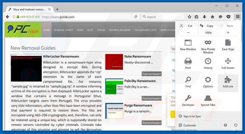Click the red Nuke Ransomware thumbnail

point(114,62)
